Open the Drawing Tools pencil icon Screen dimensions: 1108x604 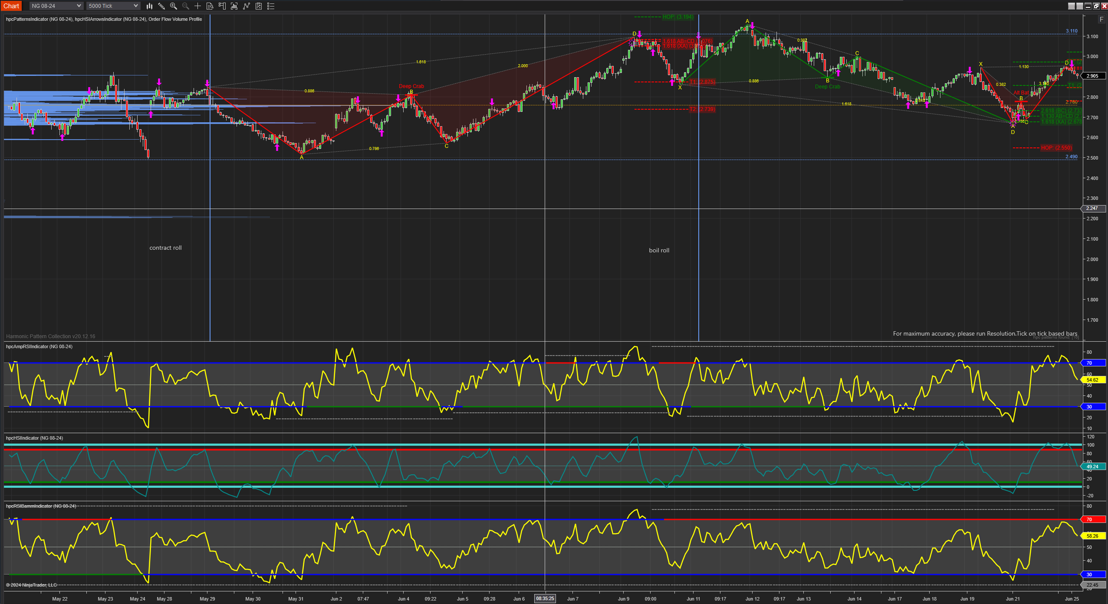(161, 6)
